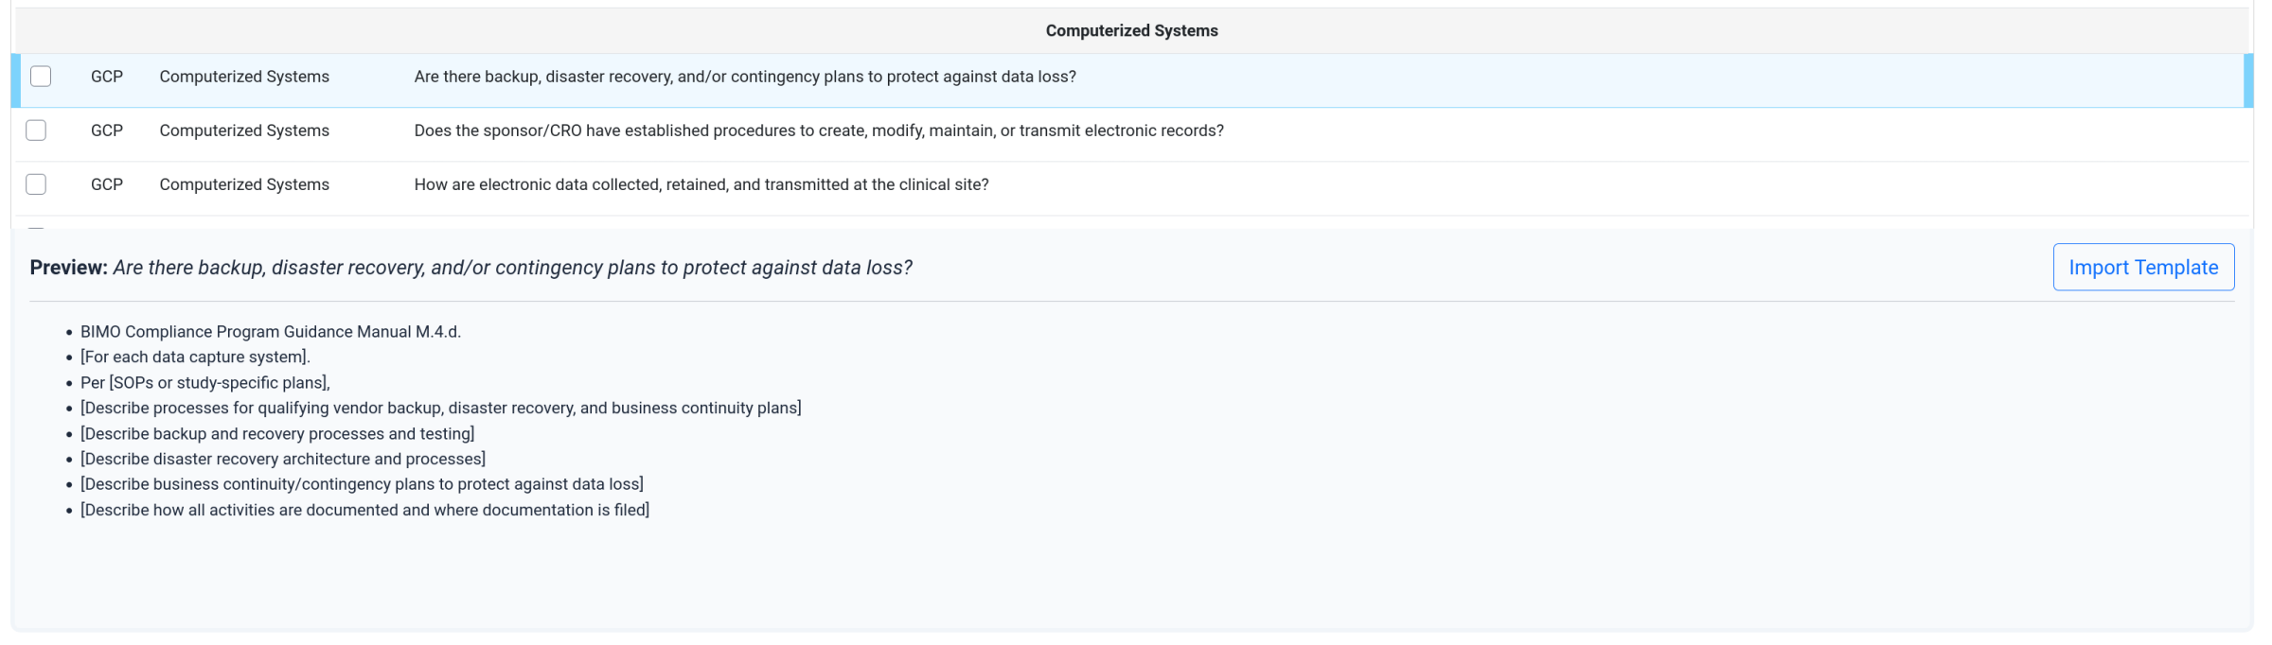Click the italic Preview question text
This screenshot has width=2272, height=645.
(512, 268)
